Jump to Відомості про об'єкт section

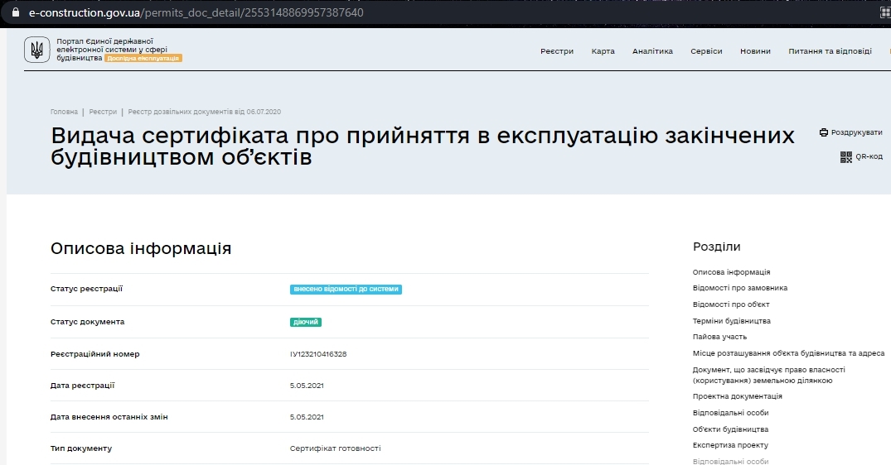tap(731, 304)
